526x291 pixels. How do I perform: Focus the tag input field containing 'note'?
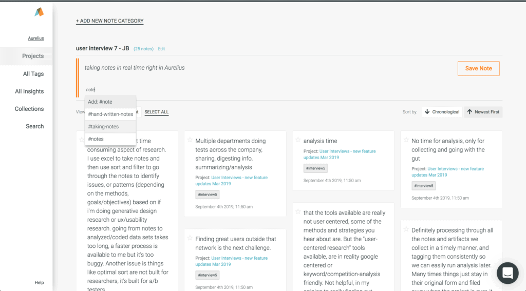pyautogui.click(x=90, y=89)
